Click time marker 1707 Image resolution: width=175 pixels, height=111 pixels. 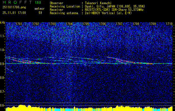119,24
